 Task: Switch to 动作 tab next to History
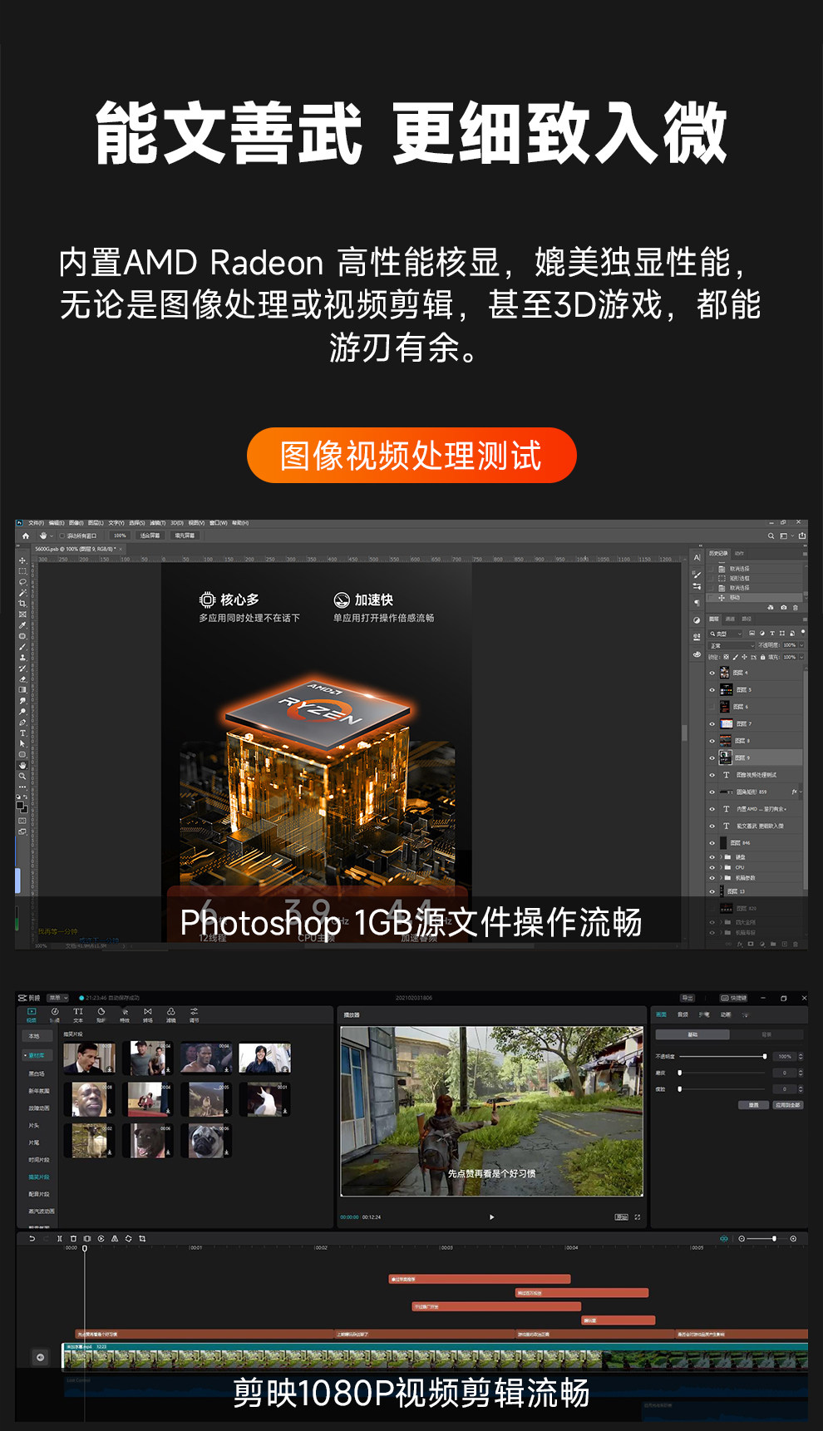tap(739, 553)
